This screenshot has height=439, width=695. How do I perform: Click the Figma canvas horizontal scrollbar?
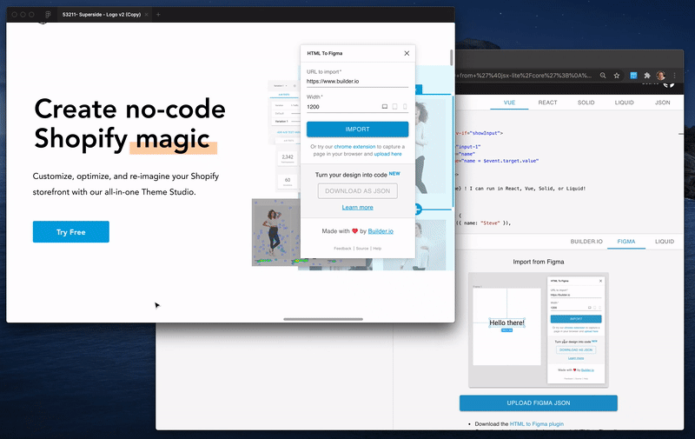pos(323,319)
